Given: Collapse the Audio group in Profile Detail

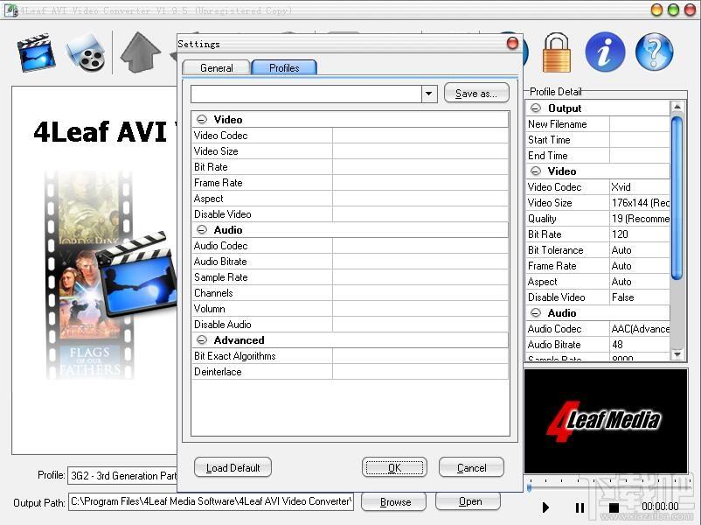Looking at the screenshot, I should coord(536,313).
